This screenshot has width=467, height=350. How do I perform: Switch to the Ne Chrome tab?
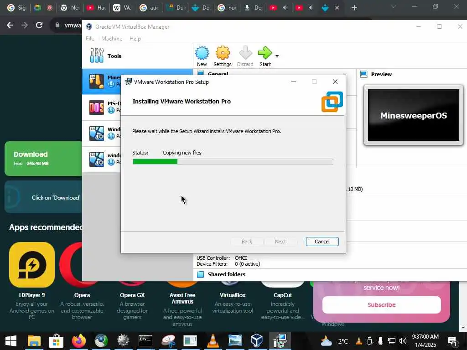[x=70, y=8]
